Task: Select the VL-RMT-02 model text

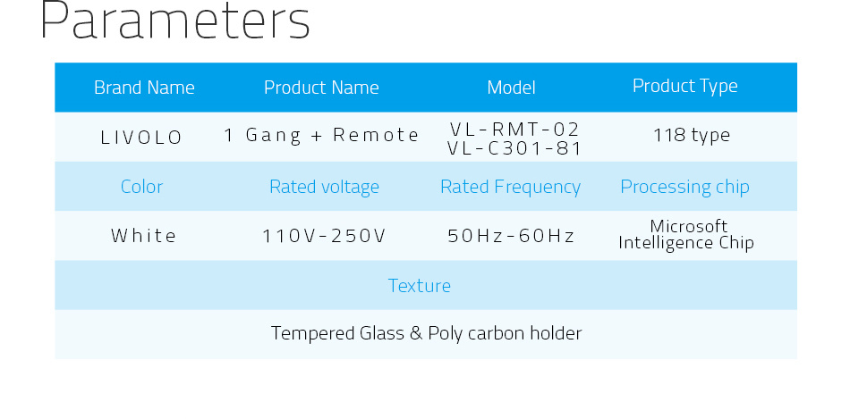Action: pos(514,129)
